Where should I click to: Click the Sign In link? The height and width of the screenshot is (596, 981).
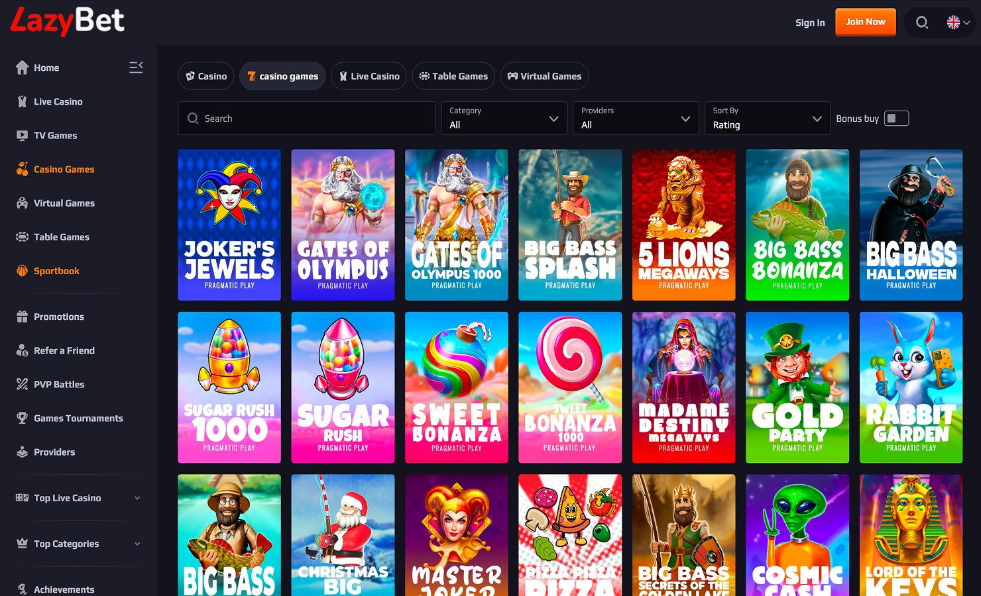tap(810, 23)
